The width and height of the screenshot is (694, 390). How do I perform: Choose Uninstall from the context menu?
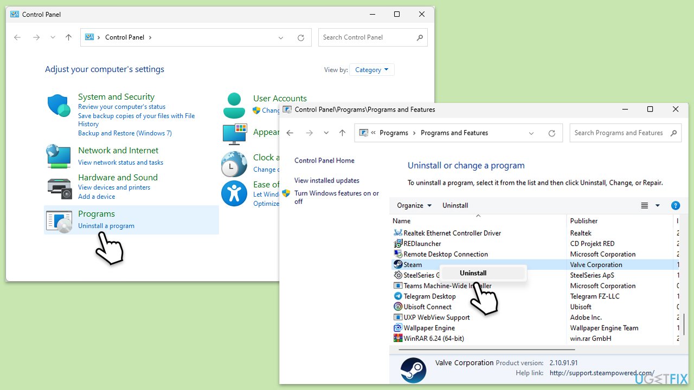pyautogui.click(x=473, y=273)
